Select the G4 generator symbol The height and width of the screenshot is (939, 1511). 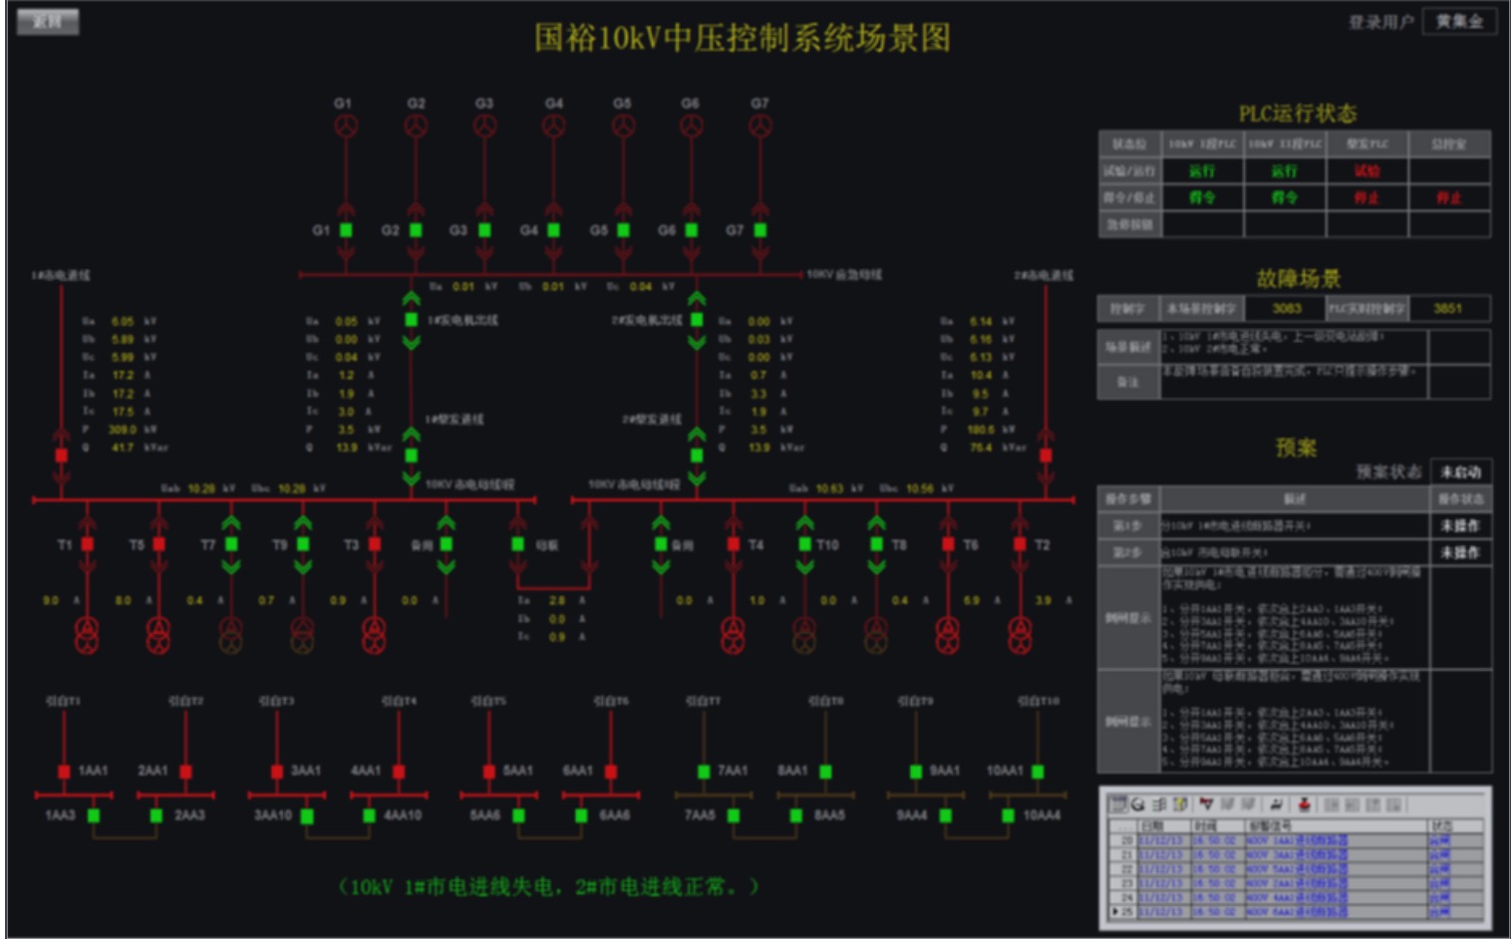[553, 127]
